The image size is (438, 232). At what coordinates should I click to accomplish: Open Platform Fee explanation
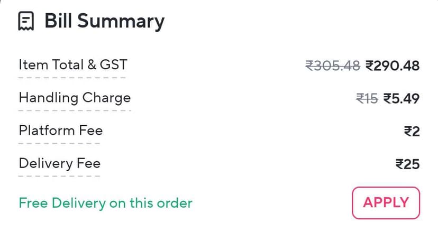[x=60, y=131]
